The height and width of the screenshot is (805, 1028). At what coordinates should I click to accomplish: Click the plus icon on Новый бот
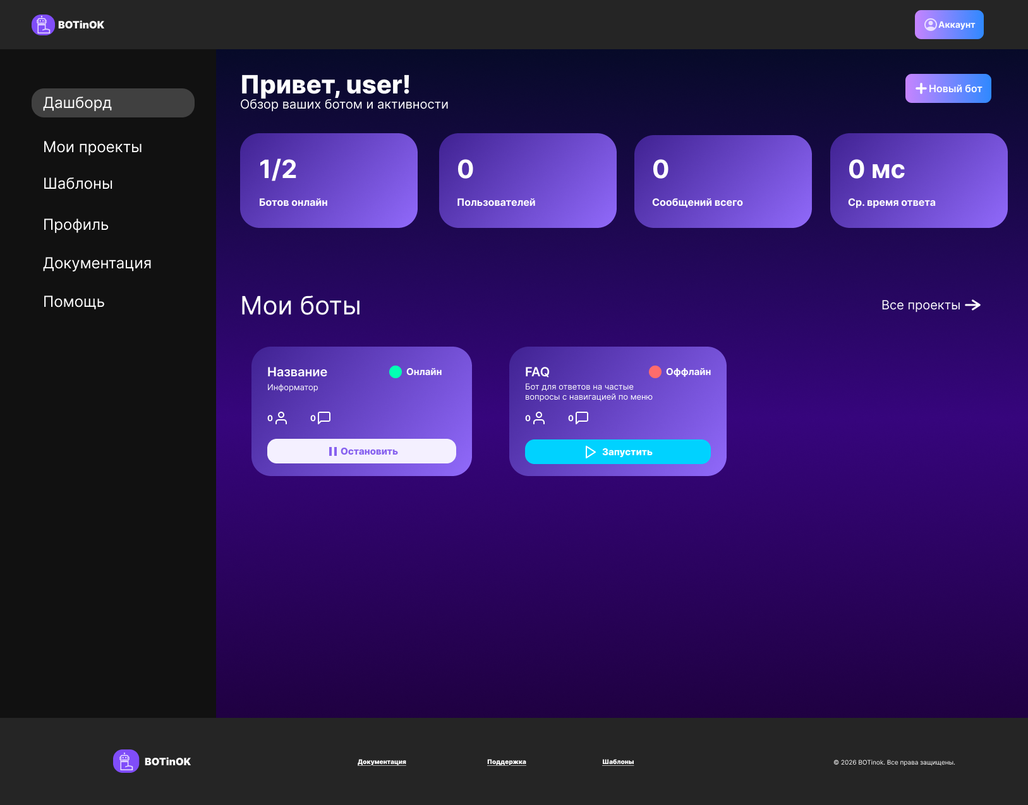click(x=921, y=89)
